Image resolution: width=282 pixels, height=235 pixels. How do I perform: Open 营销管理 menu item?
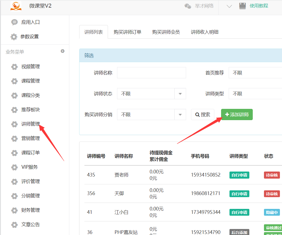pos(31,139)
